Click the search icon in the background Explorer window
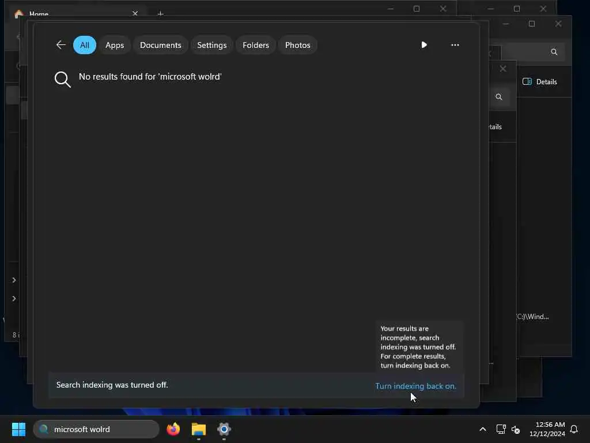The width and height of the screenshot is (590, 443). (554, 52)
